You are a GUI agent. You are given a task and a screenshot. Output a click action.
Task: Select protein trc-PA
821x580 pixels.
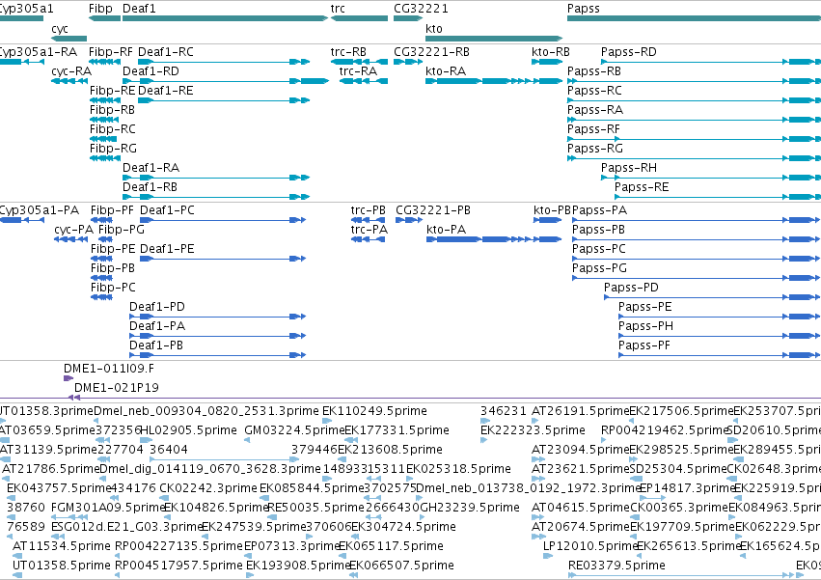[x=369, y=239]
